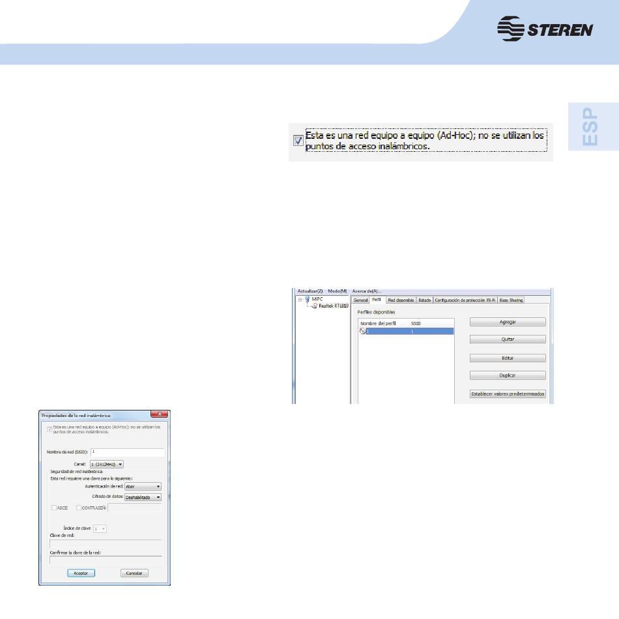Open Configuración de protección Wi-Fi tab
Image resolution: width=619 pixels, height=619 pixels.
point(465,300)
